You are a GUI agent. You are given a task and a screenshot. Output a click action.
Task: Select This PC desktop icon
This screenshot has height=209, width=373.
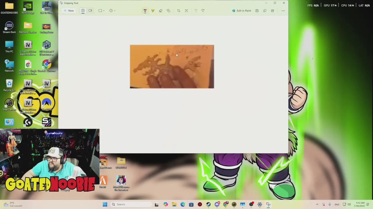(x=9, y=47)
